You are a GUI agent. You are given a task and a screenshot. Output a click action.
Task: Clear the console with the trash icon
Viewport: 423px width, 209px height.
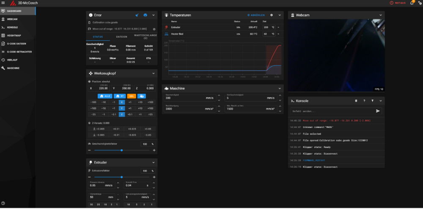(x=356, y=101)
